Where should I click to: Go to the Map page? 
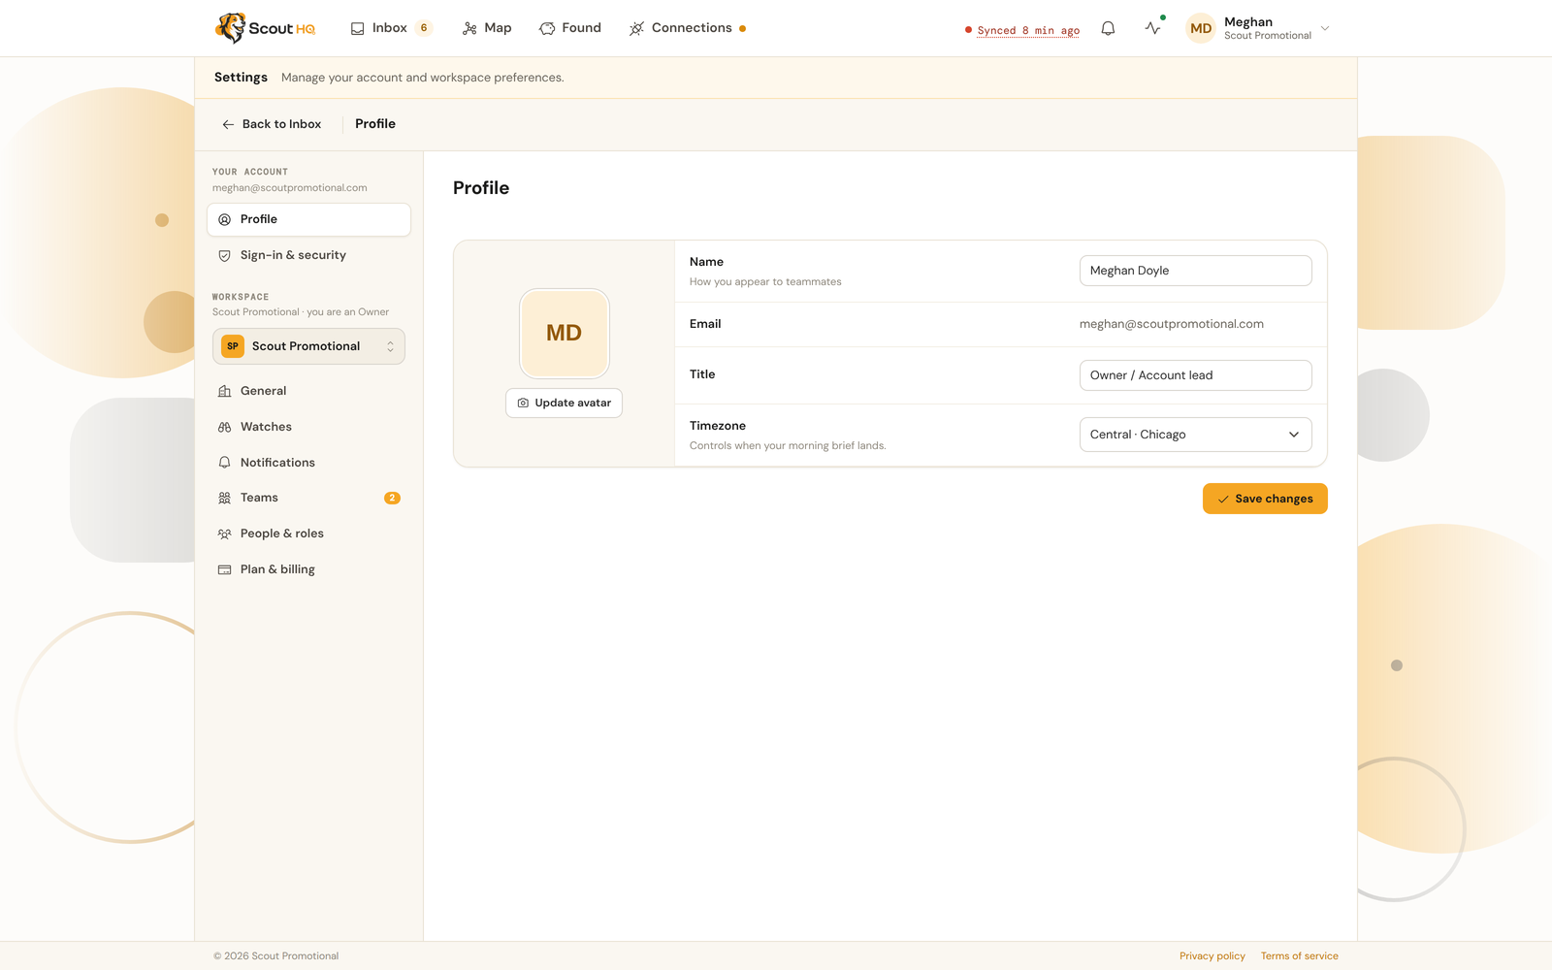(x=487, y=28)
